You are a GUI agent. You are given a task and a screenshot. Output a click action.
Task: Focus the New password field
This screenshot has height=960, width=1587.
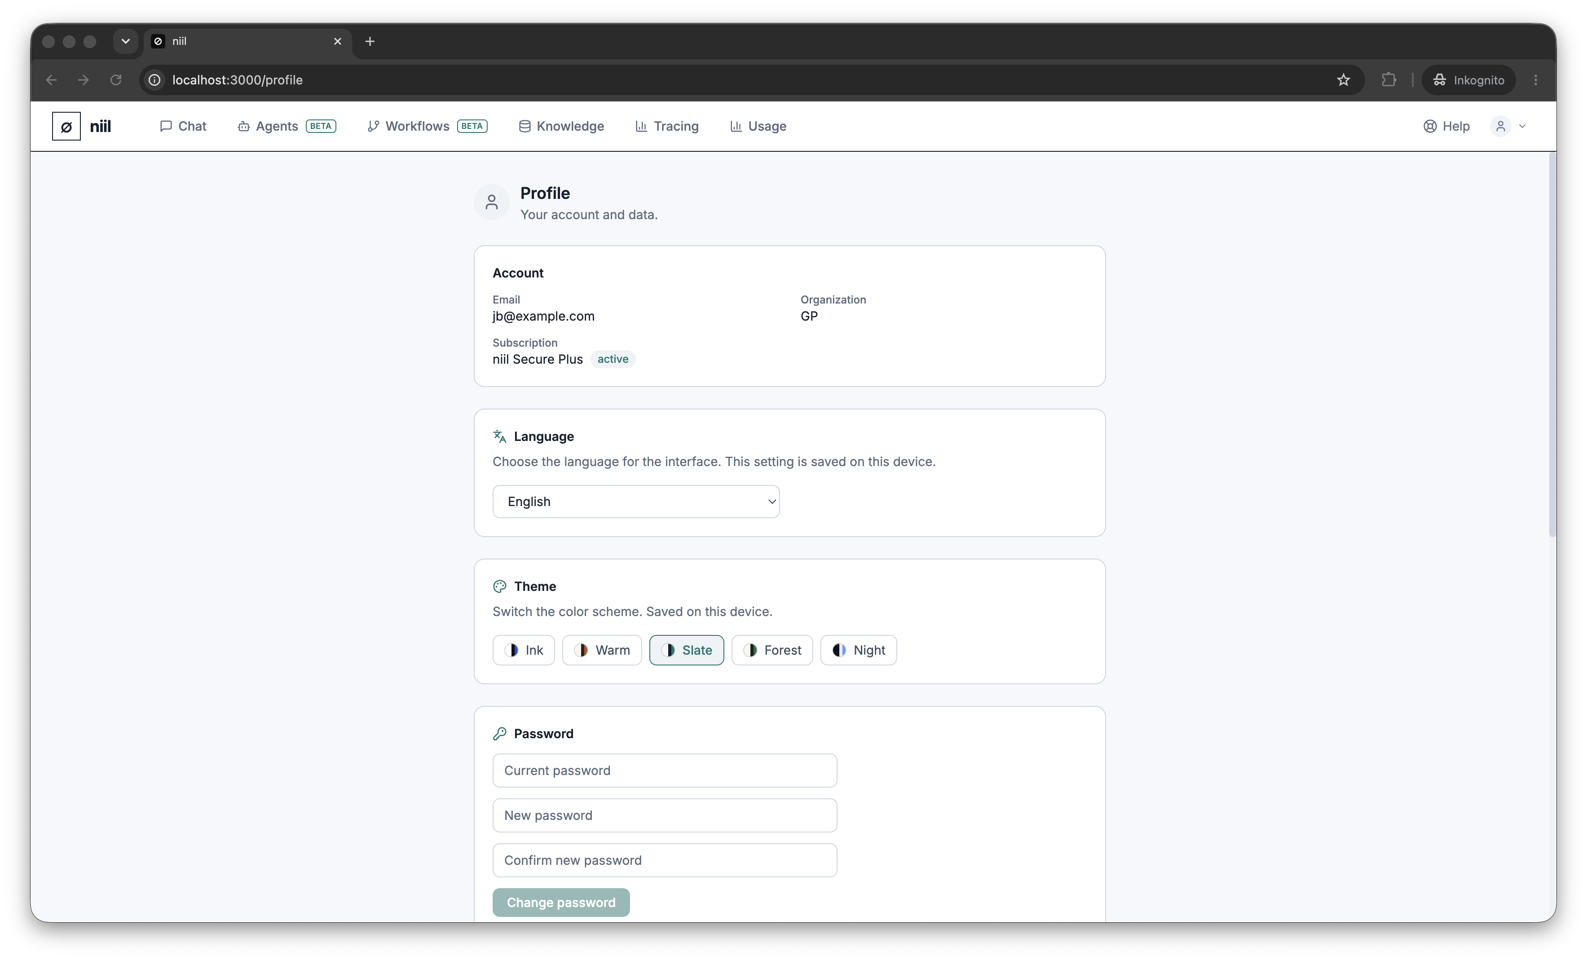pyautogui.click(x=665, y=816)
